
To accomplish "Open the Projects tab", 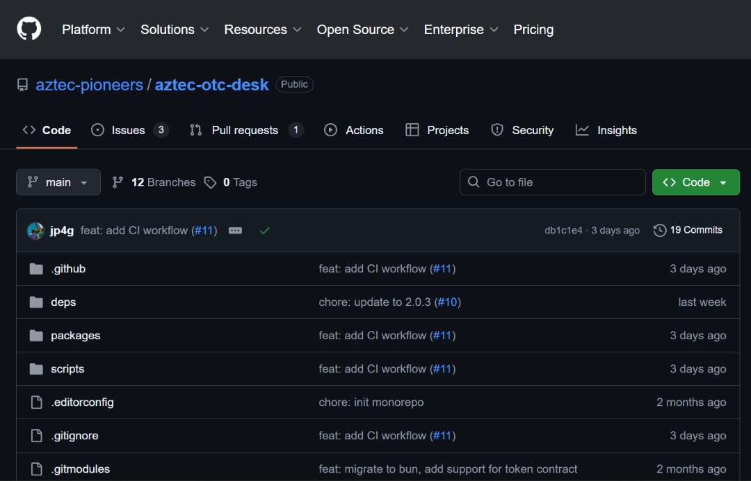I will click(437, 130).
